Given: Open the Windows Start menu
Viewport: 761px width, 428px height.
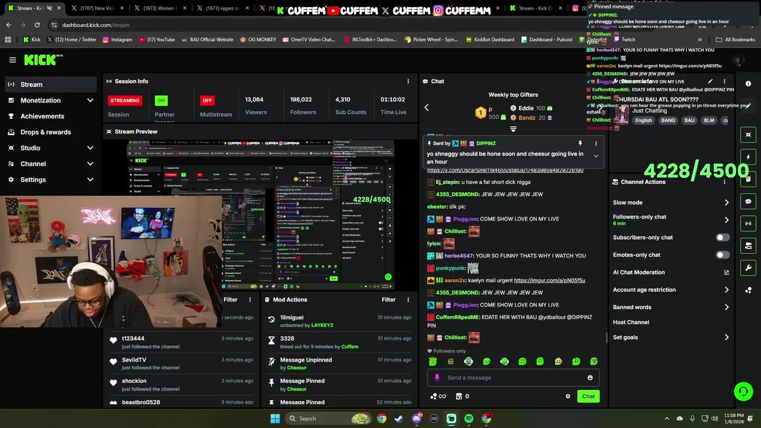Looking at the screenshot, I should 275,418.
